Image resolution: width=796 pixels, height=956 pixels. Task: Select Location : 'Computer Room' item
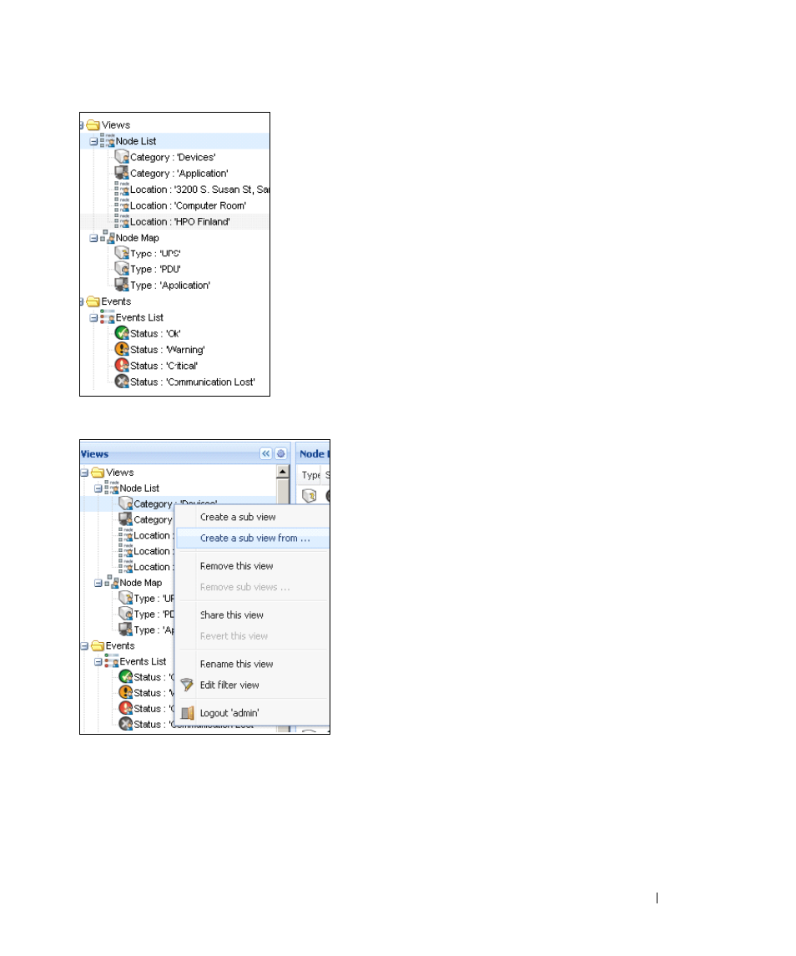188,206
